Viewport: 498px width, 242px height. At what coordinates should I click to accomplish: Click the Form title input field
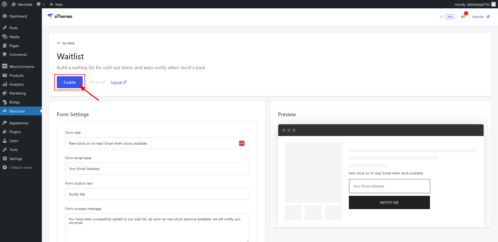[x=157, y=143]
